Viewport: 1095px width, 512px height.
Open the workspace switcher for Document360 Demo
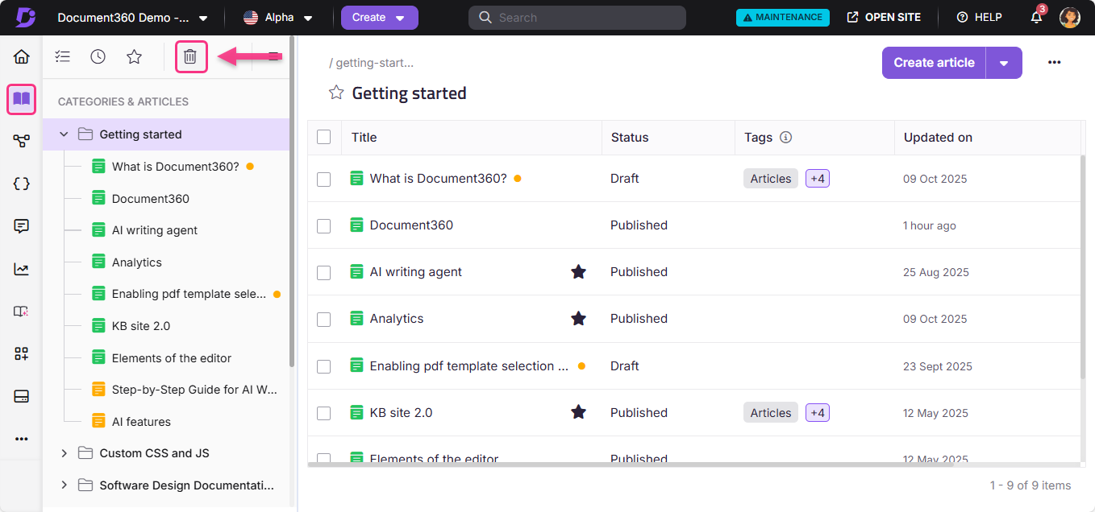click(202, 17)
